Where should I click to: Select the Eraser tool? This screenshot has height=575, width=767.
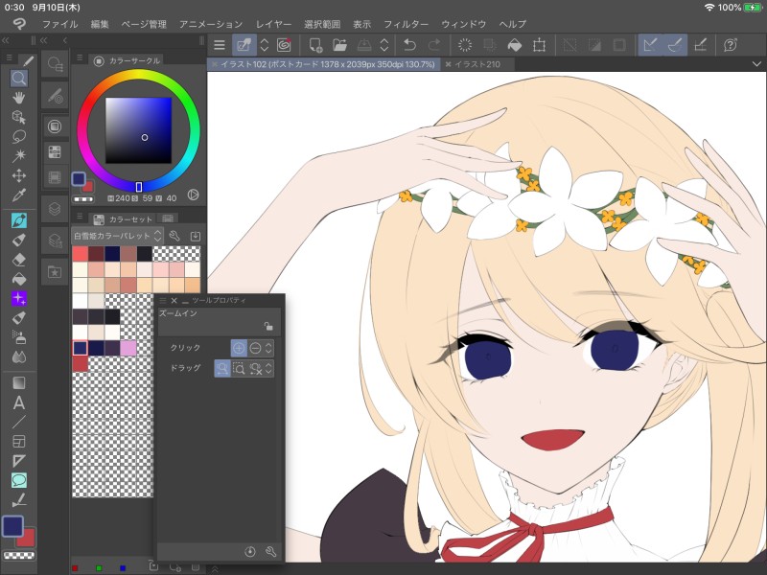pos(18,259)
